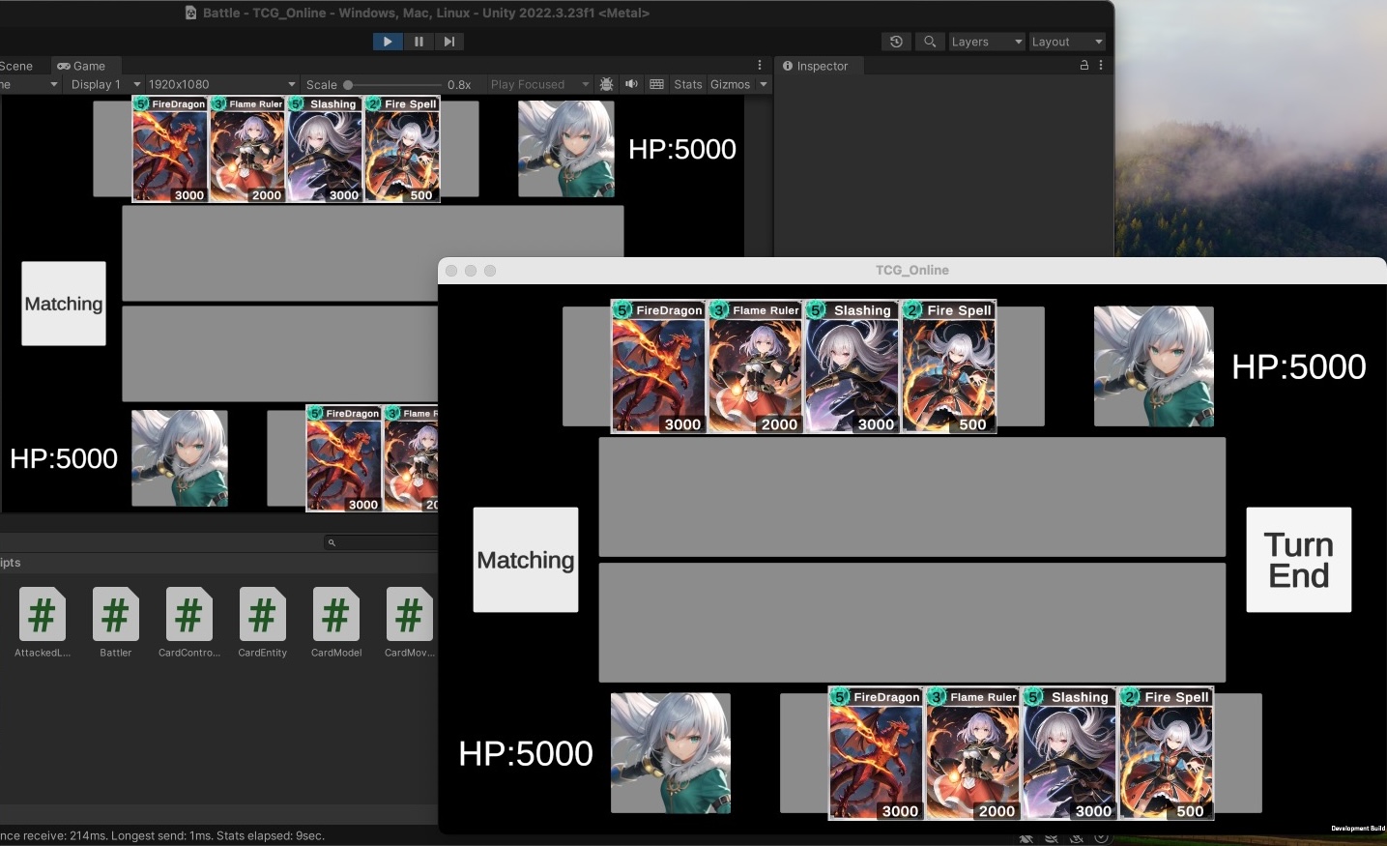The width and height of the screenshot is (1387, 846).
Task: Toggle the Stats overlay button
Action: click(687, 84)
